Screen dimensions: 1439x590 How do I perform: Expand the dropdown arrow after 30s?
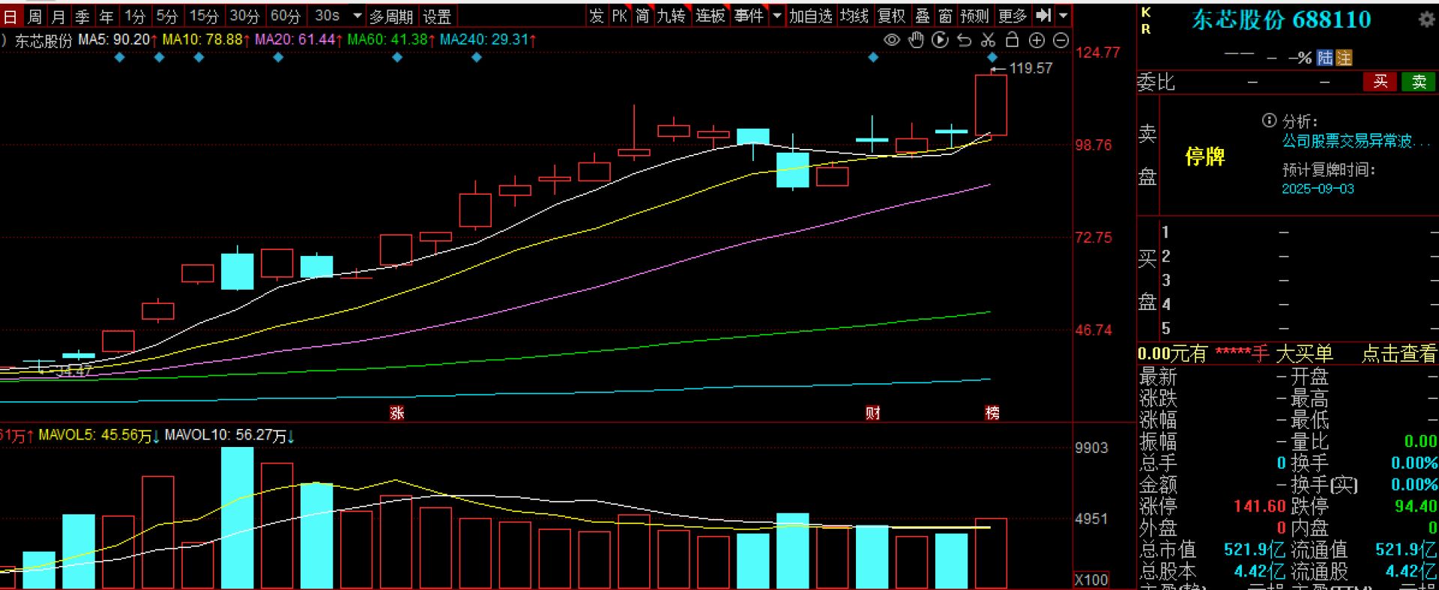358,16
